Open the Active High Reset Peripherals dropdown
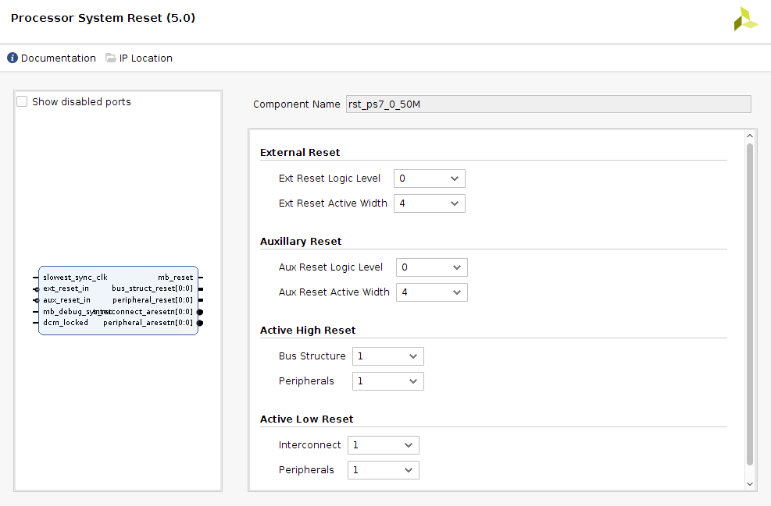This screenshot has height=506, width=771. pyautogui.click(x=387, y=381)
